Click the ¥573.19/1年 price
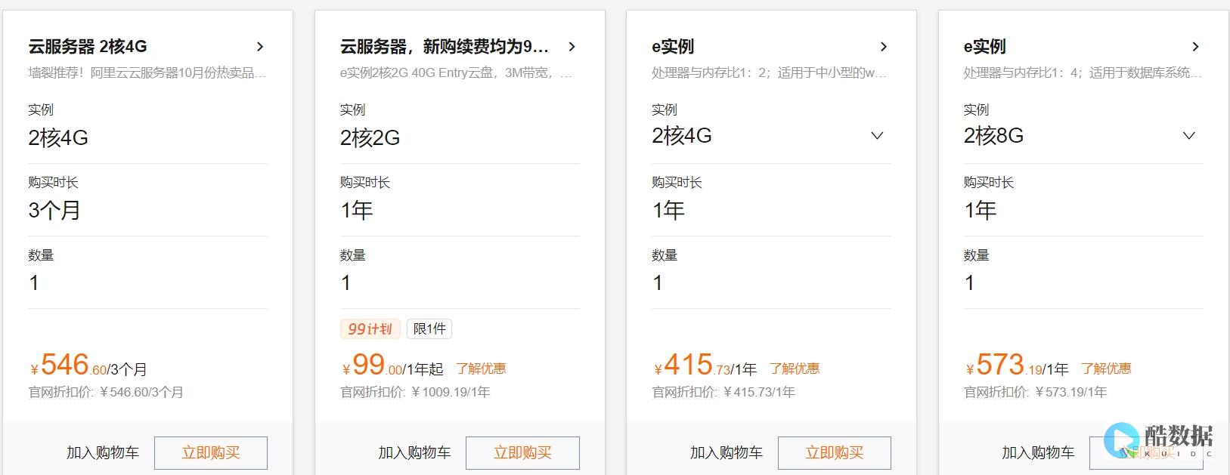 (1017, 366)
